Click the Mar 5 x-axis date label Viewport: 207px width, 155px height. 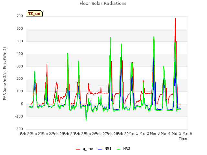coord(176,134)
